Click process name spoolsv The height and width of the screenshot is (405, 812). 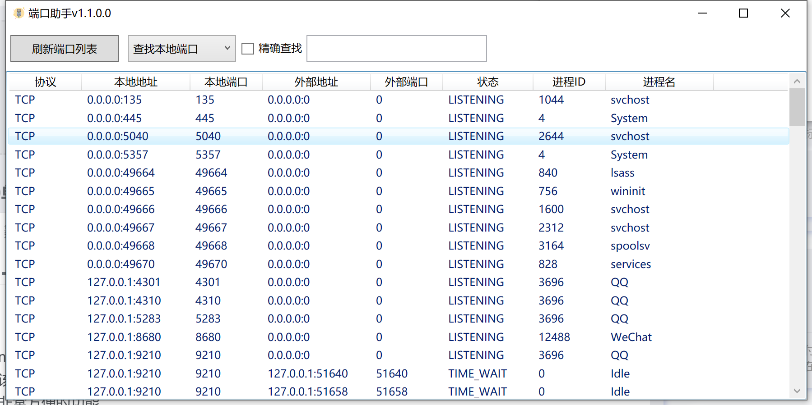(630, 246)
